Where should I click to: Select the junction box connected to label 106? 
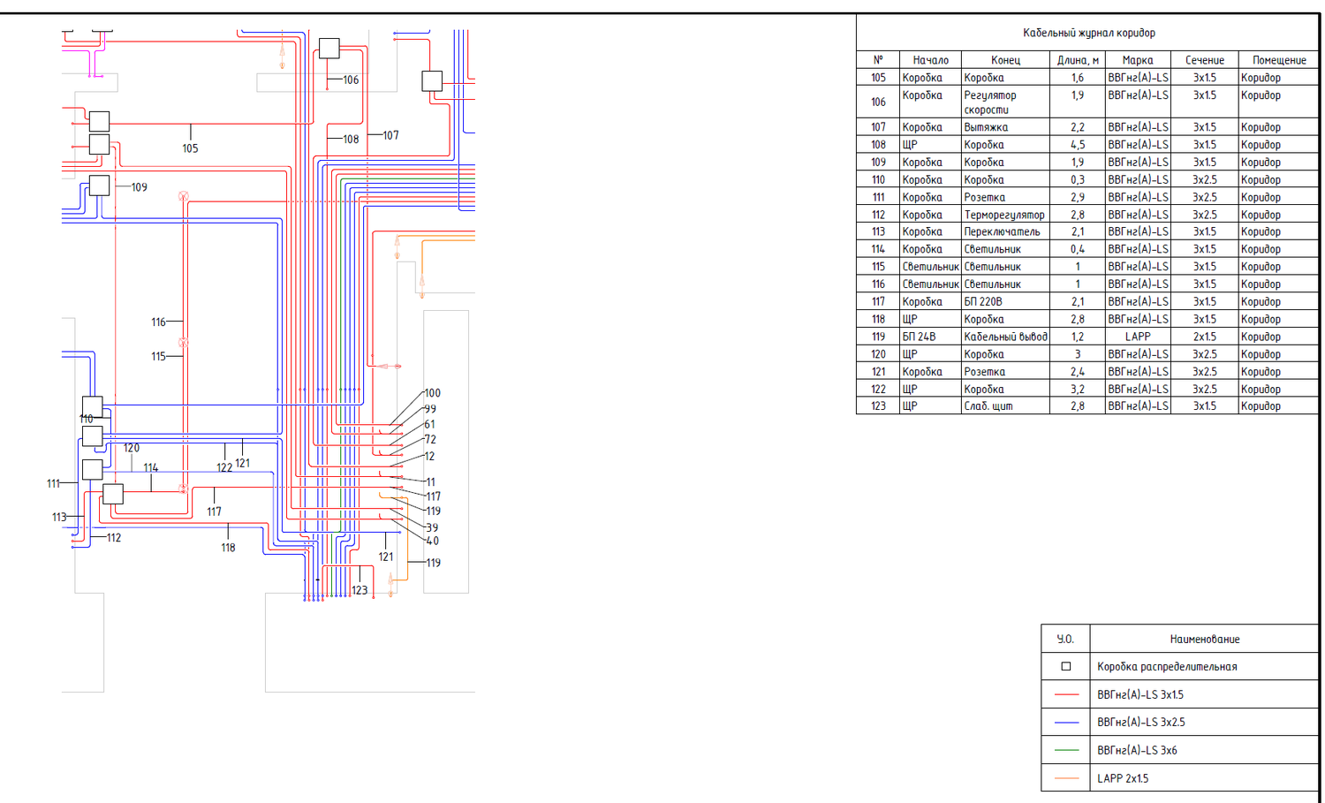pos(329,49)
